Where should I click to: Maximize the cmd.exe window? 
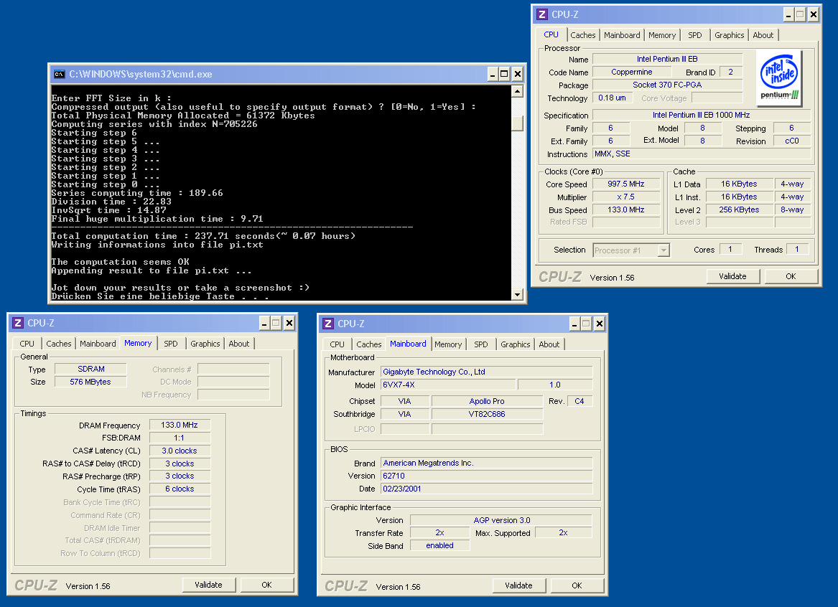coord(504,74)
